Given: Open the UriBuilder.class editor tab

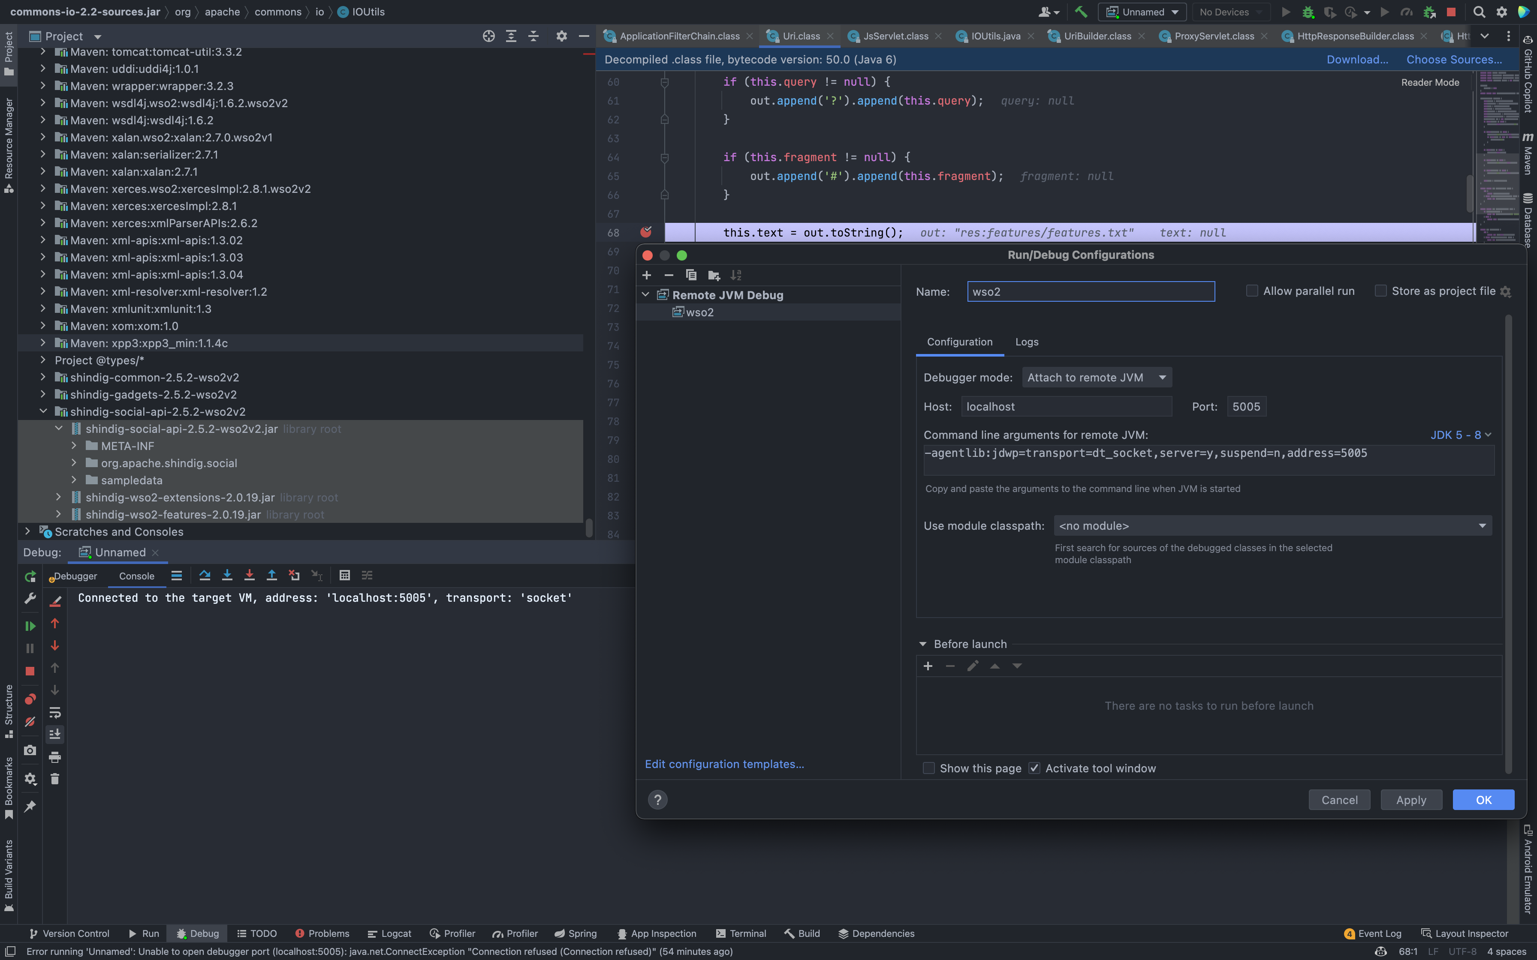Looking at the screenshot, I should 1097,36.
